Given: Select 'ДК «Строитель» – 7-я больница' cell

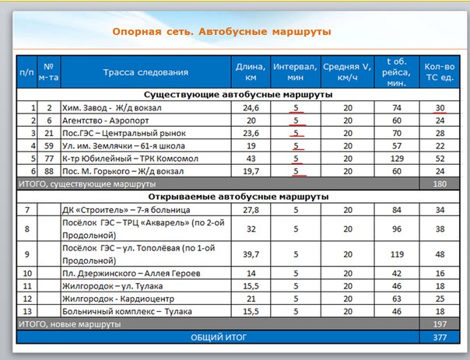Looking at the screenshot, I should (x=146, y=210).
